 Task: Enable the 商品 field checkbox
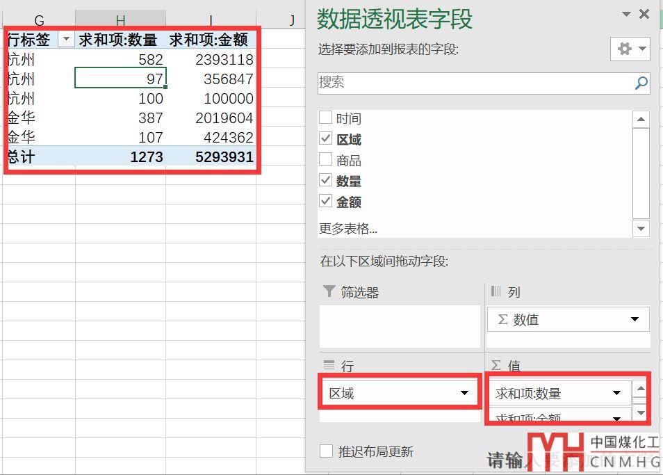click(325, 160)
